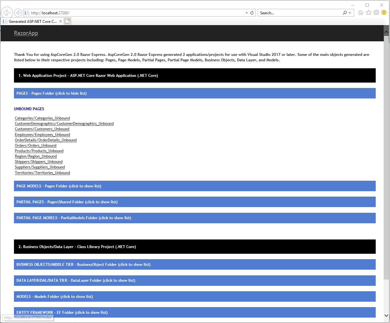Expand MODELS - Models Folder list
Screen dimensions: 390x323
[x=195, y=297]
